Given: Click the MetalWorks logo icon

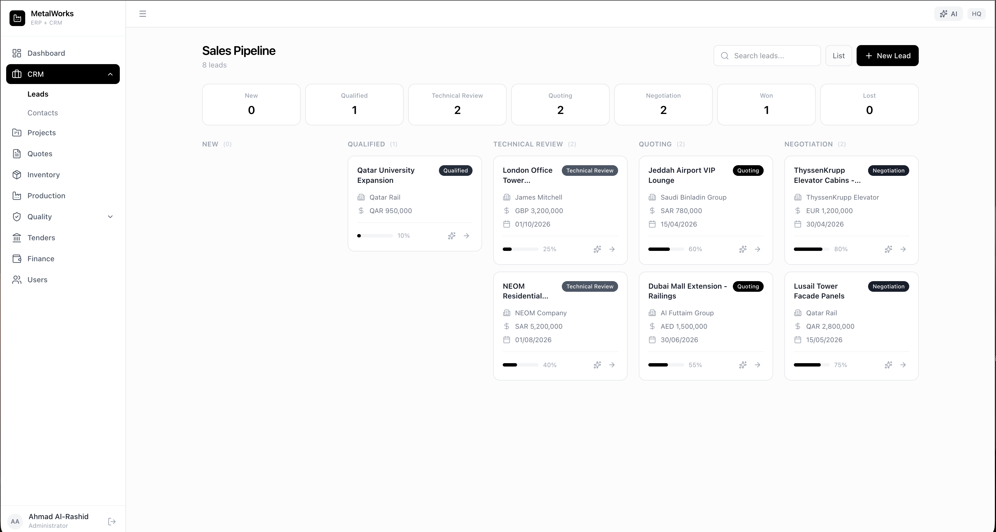Looking at the screenshot, I should 17,18.
